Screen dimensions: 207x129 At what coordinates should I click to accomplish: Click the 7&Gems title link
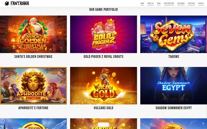coord(174,57)
